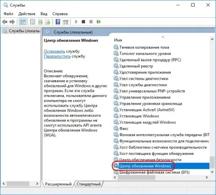The height and width of the screenshot is (195, 216).
Task: Select Функциональные возможности для подключенн. service
Action: click(164, 141)
